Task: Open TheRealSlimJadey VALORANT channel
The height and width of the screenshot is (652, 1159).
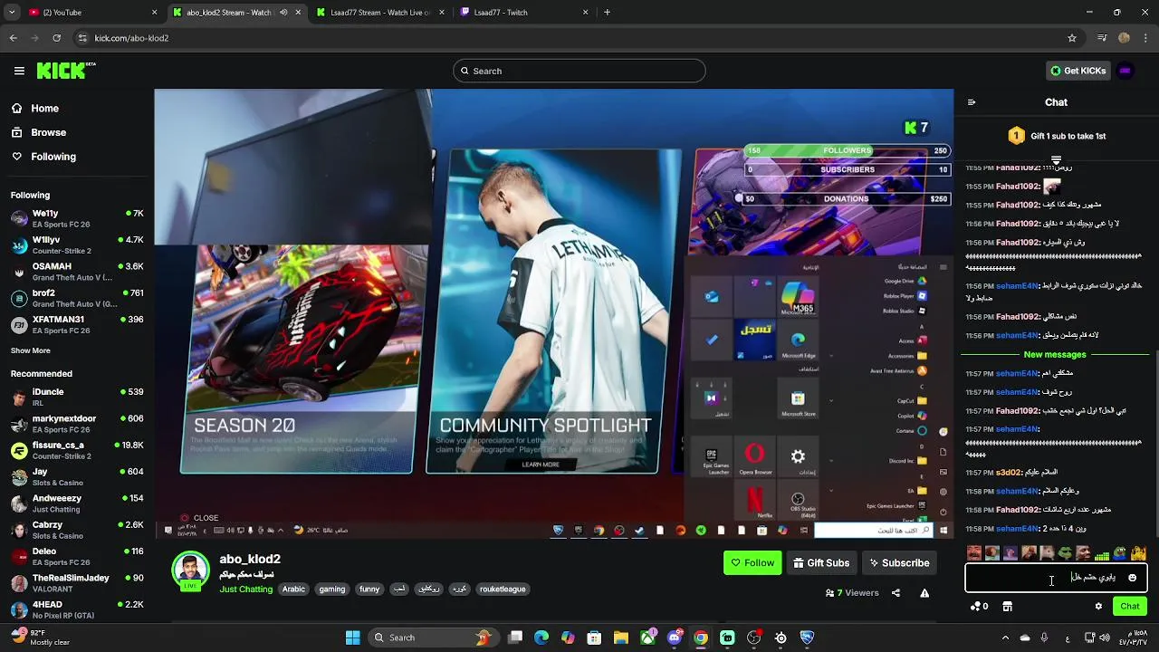Action: coord(77,583)
